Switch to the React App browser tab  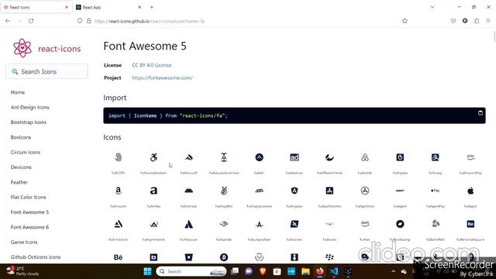[109, 7]
